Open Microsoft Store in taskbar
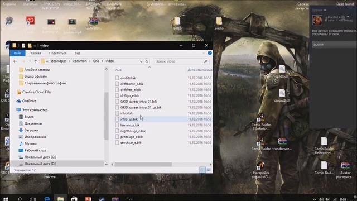The width and height of the screenshot is (357, 201). pyautogui.click(x=74, y=199)
